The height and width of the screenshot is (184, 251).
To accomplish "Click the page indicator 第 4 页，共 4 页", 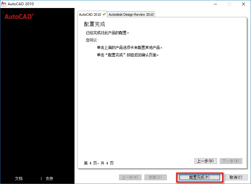I will 99,163.
